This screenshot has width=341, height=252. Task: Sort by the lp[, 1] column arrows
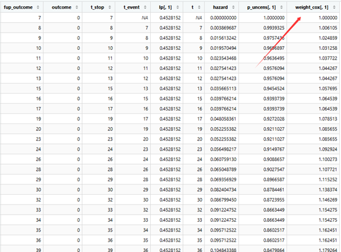pos(178,7)
